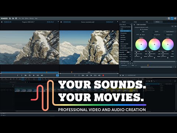177x133 pixels.
Task: Open the Edit menu
Action: (x=23, y=18)
